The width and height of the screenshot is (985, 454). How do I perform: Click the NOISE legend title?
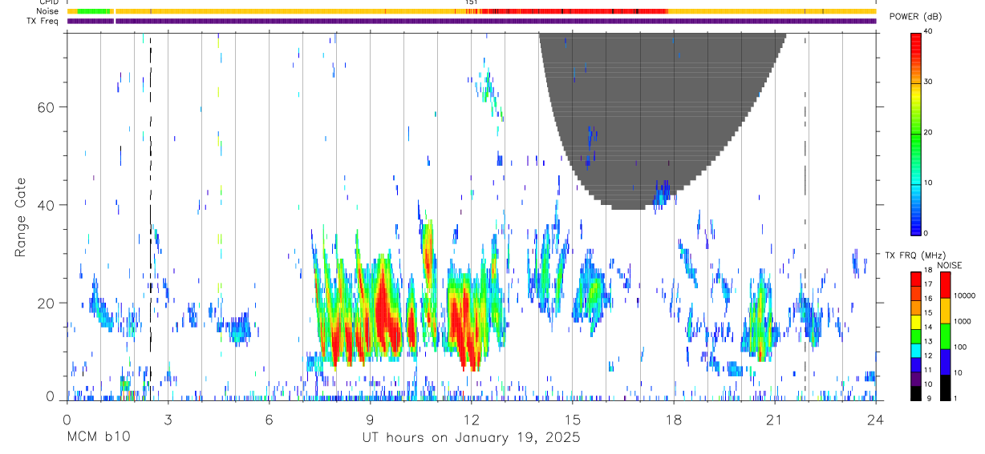click(949, 265)
